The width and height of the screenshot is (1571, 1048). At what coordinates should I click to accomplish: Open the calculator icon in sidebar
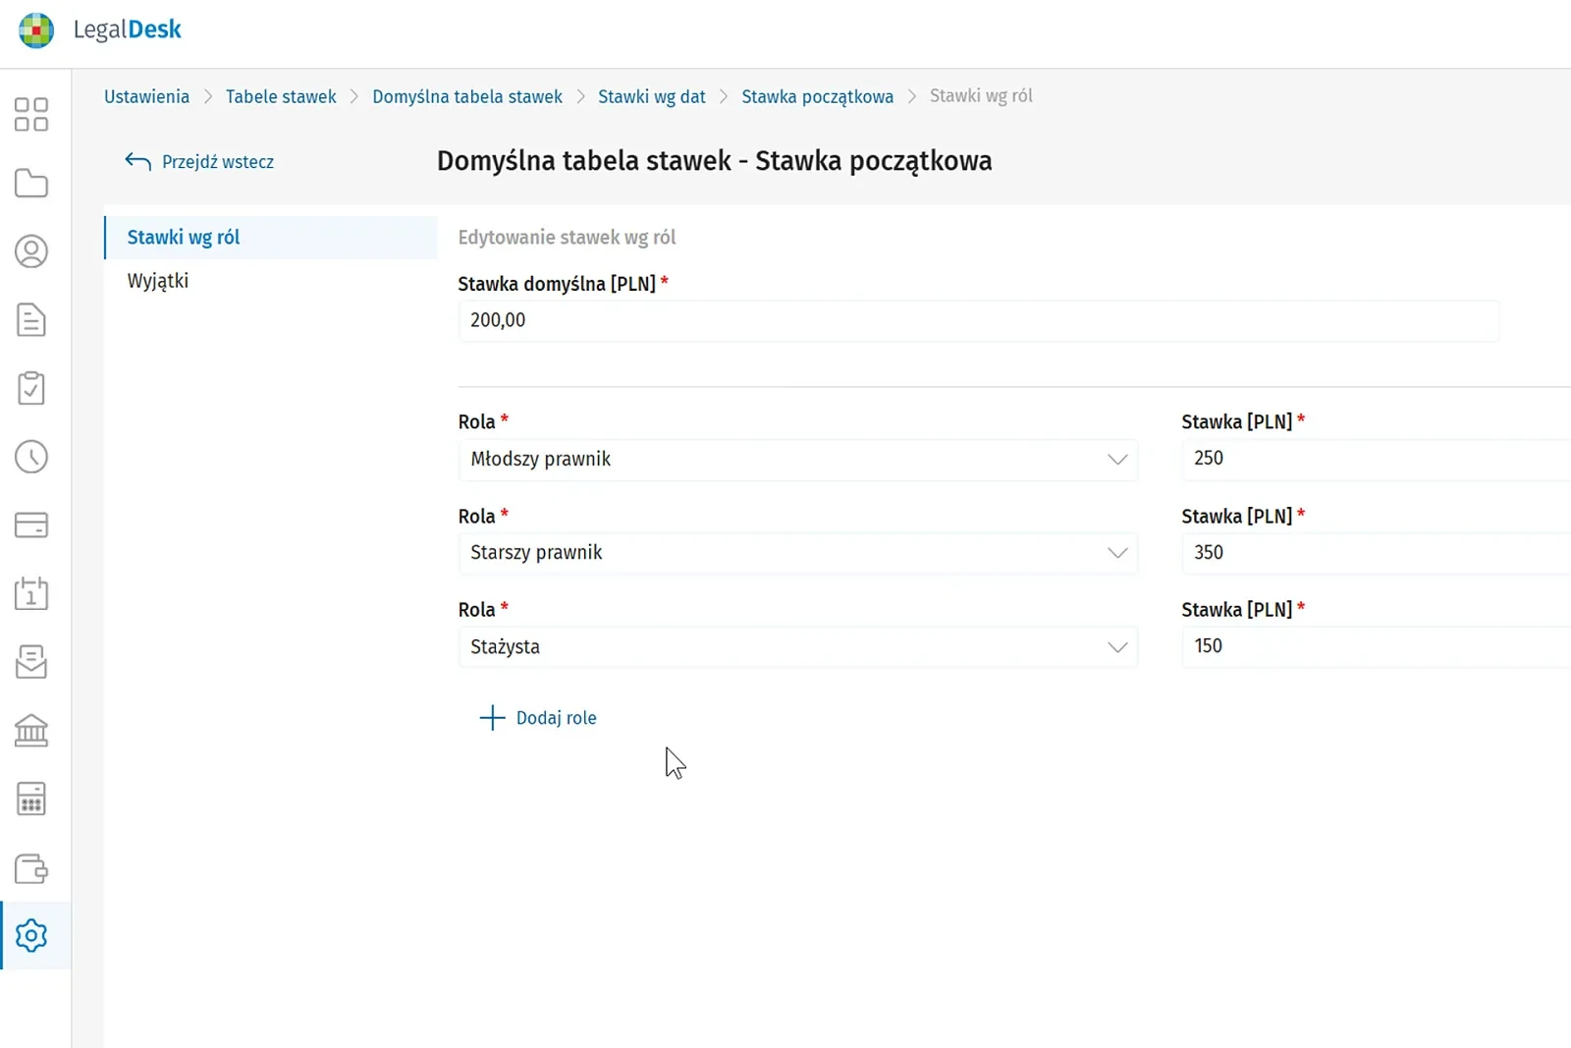31,799
